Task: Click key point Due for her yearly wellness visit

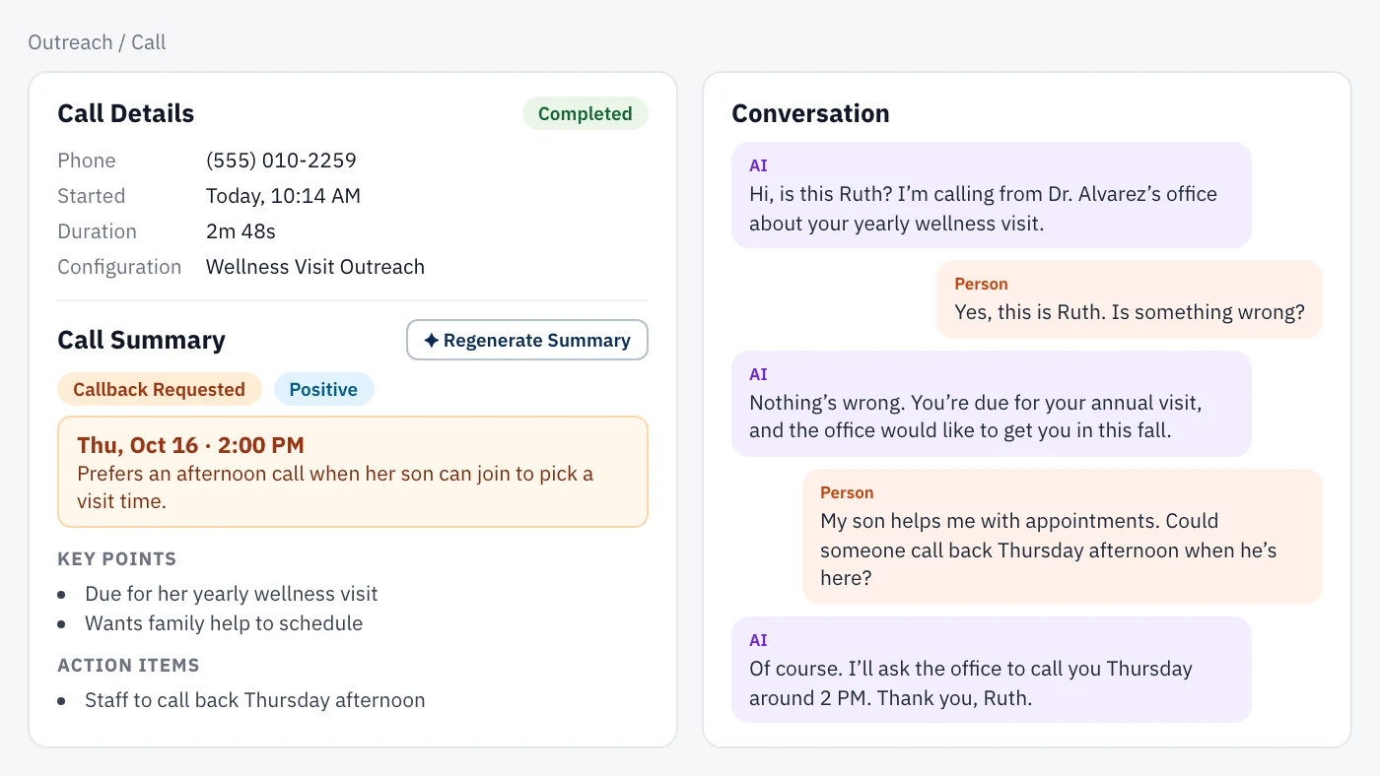Action: pos(232,594)
